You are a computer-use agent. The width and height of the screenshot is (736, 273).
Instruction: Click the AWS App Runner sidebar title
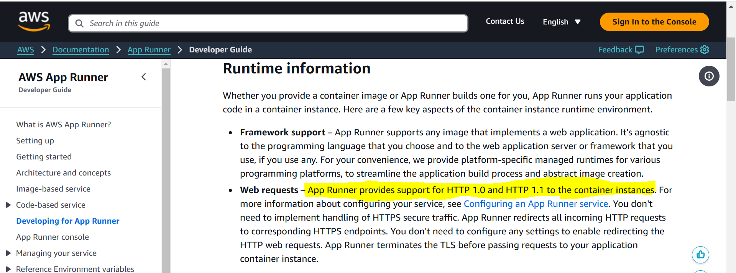63,77
